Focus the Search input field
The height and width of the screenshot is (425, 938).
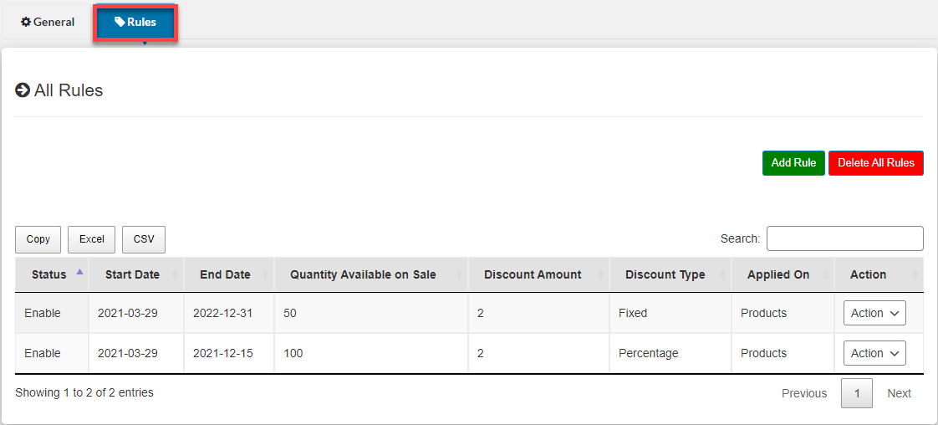point(844,238)
